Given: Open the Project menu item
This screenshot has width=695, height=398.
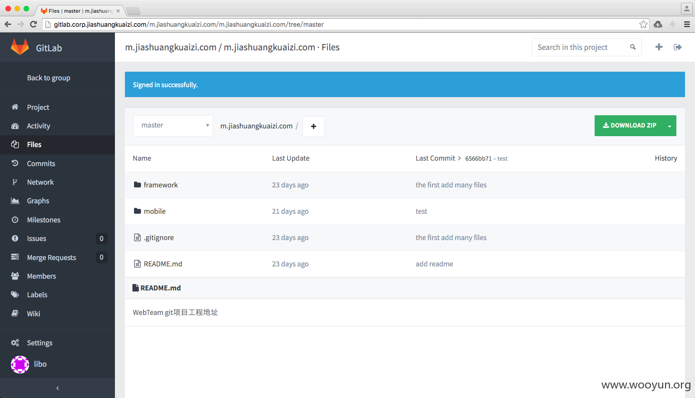Looking at the screenshot, I should point(38,107).
